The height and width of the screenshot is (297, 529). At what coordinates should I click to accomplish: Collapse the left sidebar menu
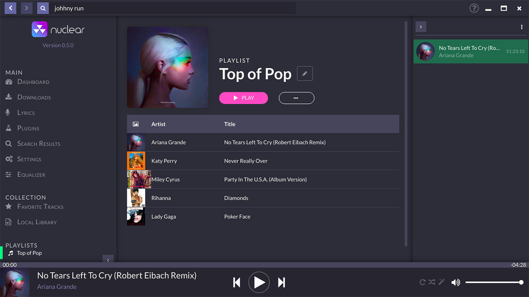point(108,260)
